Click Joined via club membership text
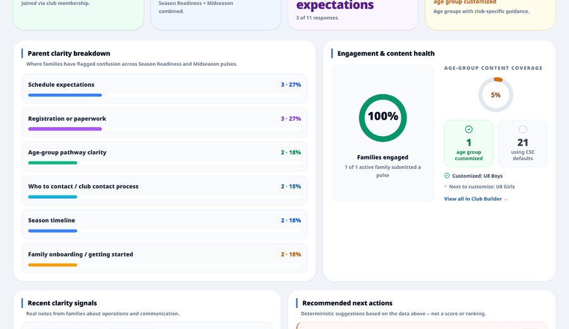Screen dimensions: 569x329 (x=56, y=3)
